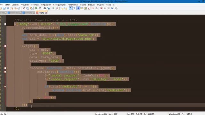Open the Macro menu
Viewport: 205px width, 115px height.
tap(83, 5)
